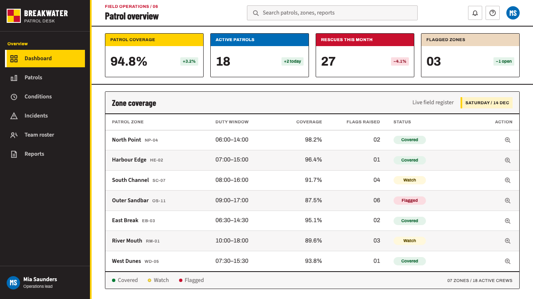The width and height of the screenshot is (533, 299).
Task: Inspect the Outer Sandbar zone magnifier icon
Action: pyautogui.click(x=508, y=201)
